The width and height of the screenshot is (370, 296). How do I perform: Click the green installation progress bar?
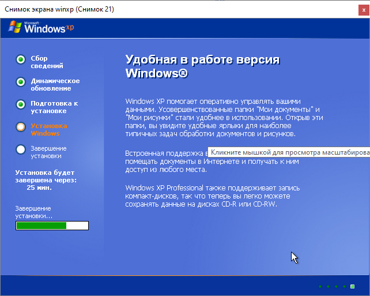pos(52,226)
